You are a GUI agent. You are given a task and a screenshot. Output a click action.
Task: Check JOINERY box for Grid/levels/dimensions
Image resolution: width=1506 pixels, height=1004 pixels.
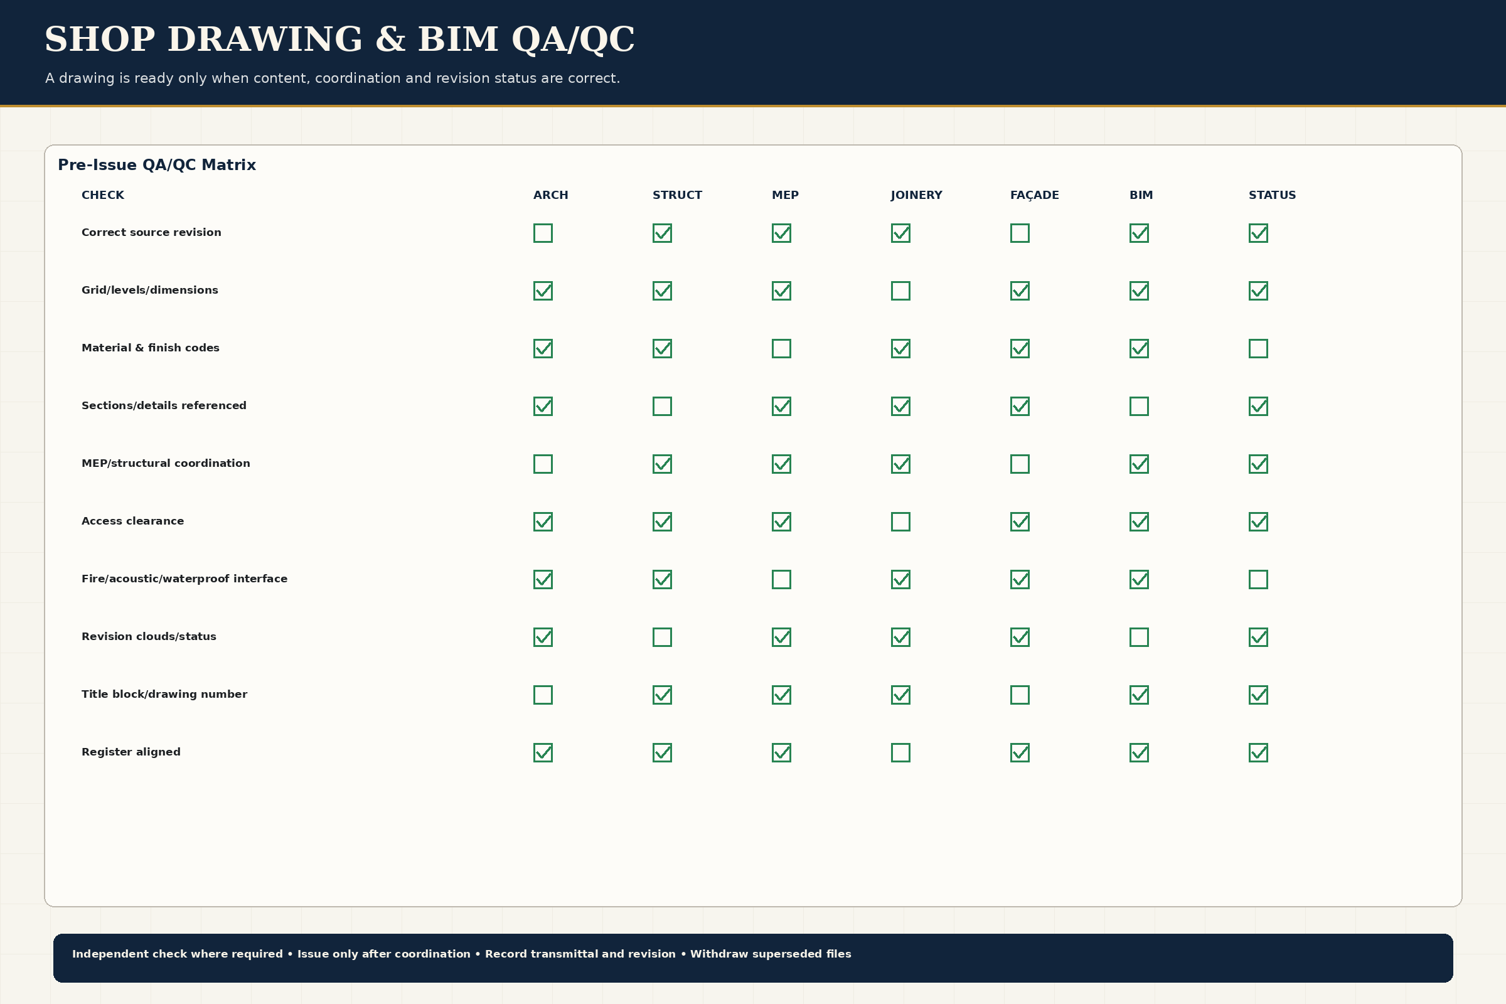[900, 291]
